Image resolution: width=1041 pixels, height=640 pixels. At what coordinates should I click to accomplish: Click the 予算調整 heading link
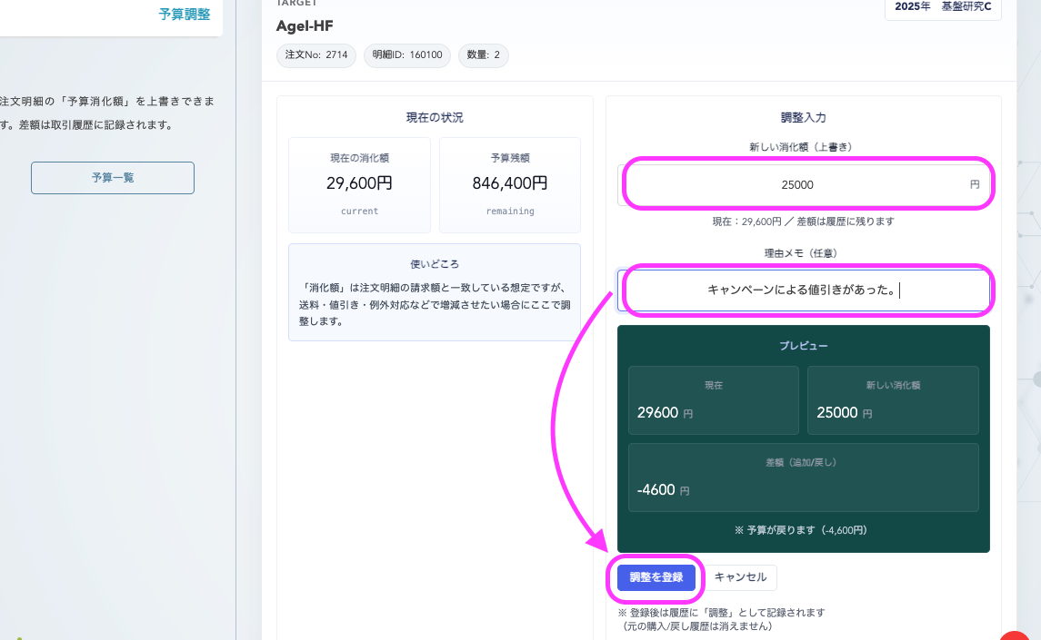(x=185, y=15)
